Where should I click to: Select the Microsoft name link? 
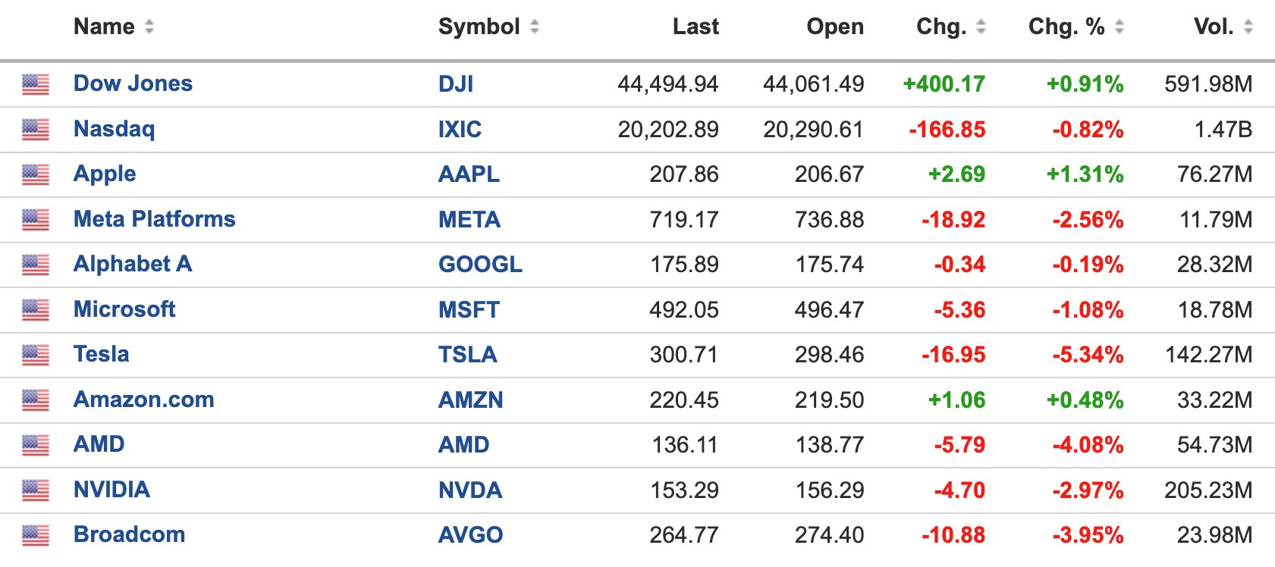(124, 309)
